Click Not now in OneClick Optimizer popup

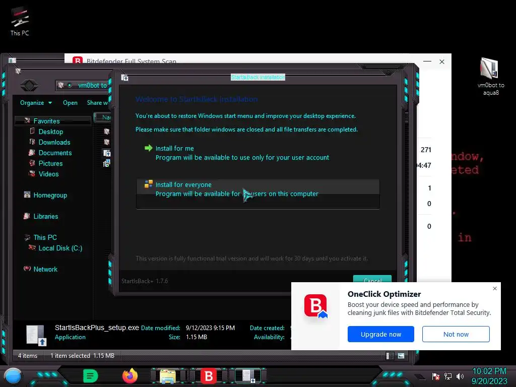coord(456,334)
